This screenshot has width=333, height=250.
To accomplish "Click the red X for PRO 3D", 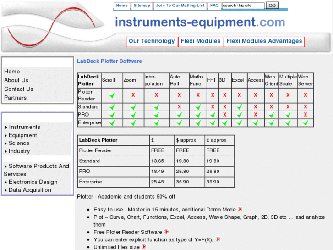I will click(x=225, y=115).
